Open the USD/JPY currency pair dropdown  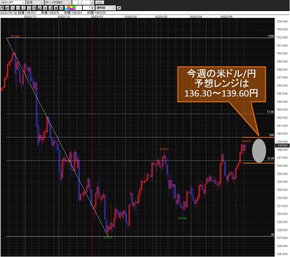pyautogui.click(x=13, y=2)
